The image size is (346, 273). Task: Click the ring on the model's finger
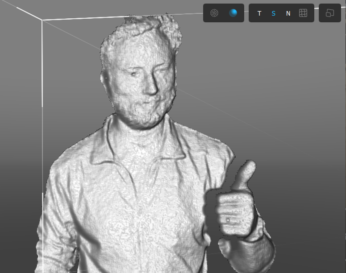click(228, 219)
